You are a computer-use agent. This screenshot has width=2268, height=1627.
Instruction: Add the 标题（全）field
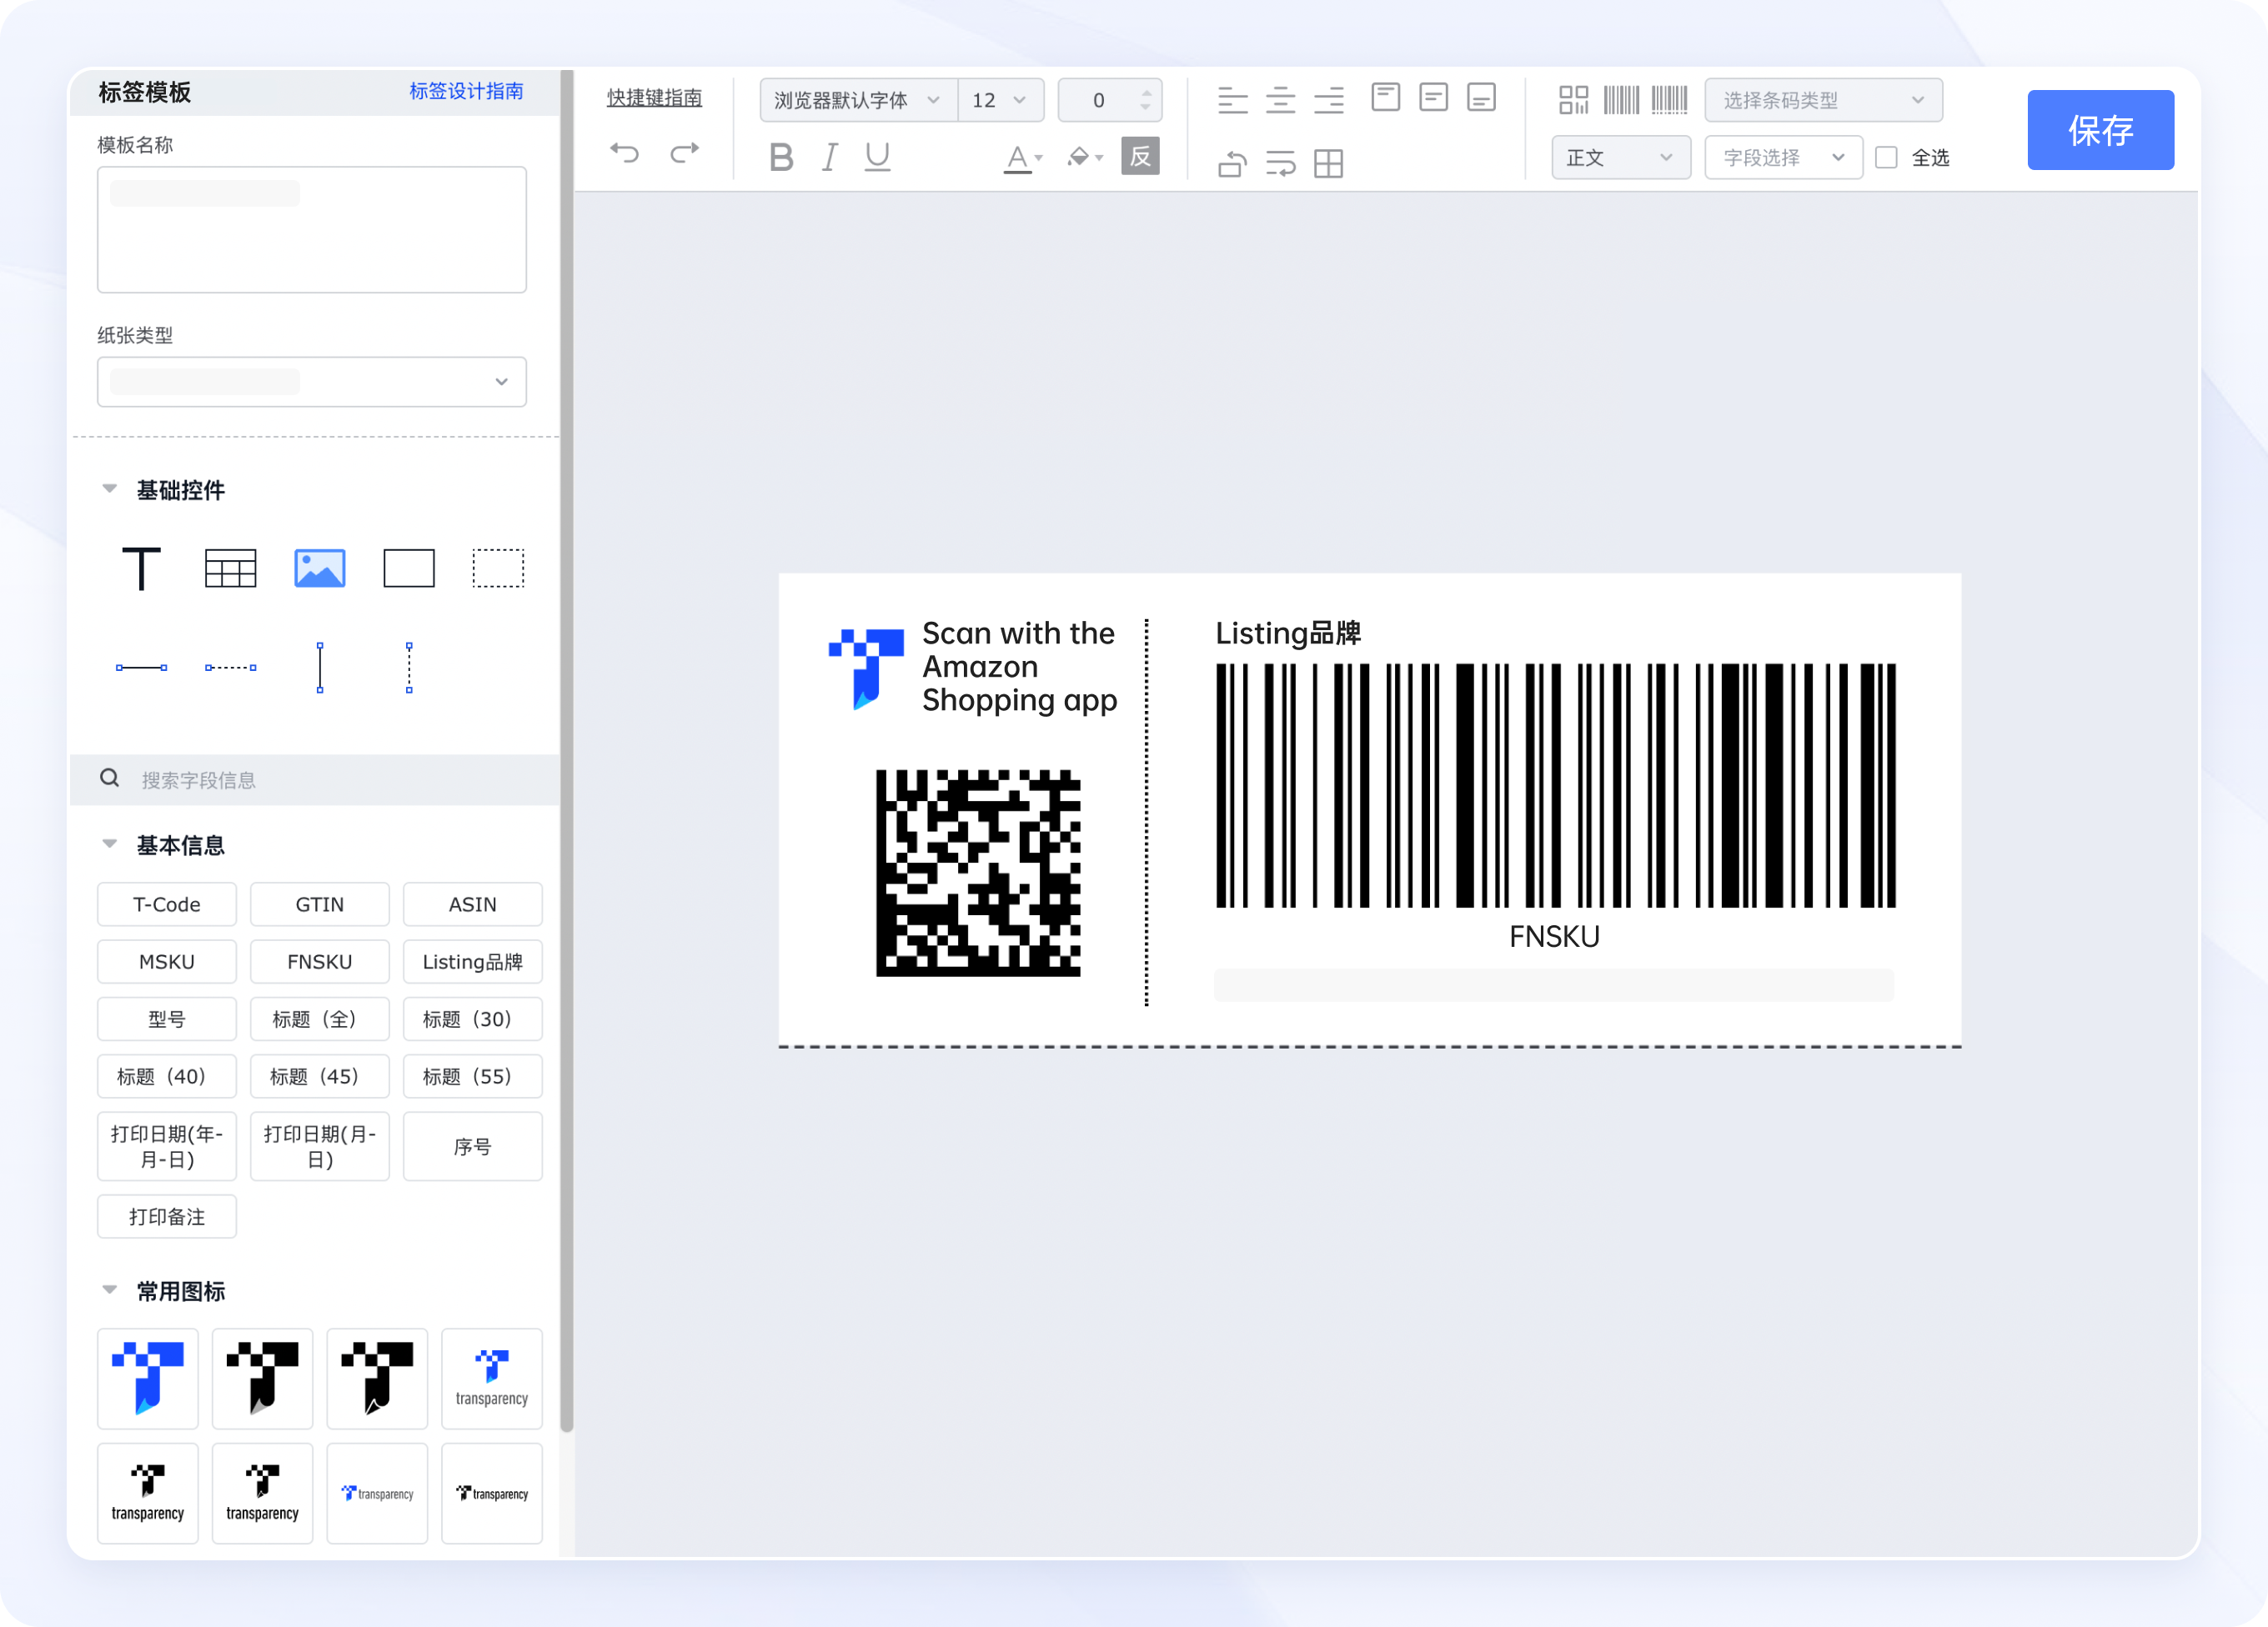(x=320, y=1019)
